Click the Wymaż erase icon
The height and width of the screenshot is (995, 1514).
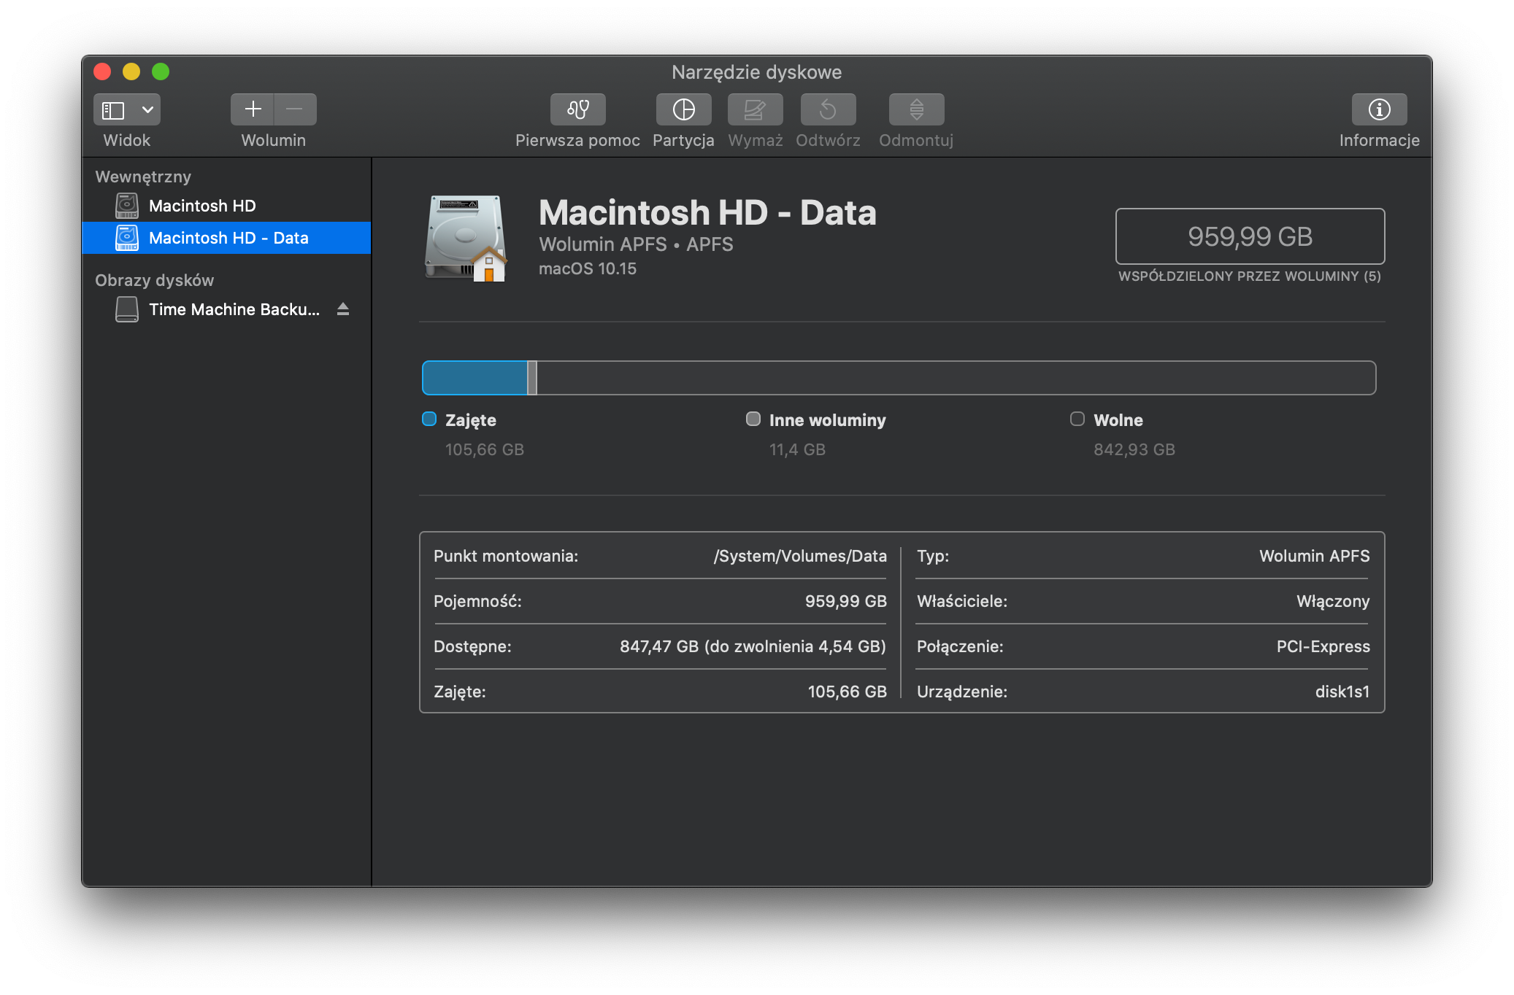point(755,109)
